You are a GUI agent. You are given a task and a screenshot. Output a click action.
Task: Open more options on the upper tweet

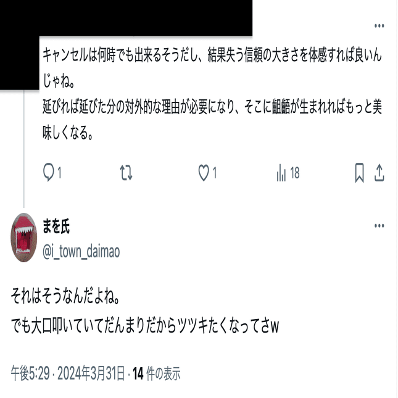point(379,26)
